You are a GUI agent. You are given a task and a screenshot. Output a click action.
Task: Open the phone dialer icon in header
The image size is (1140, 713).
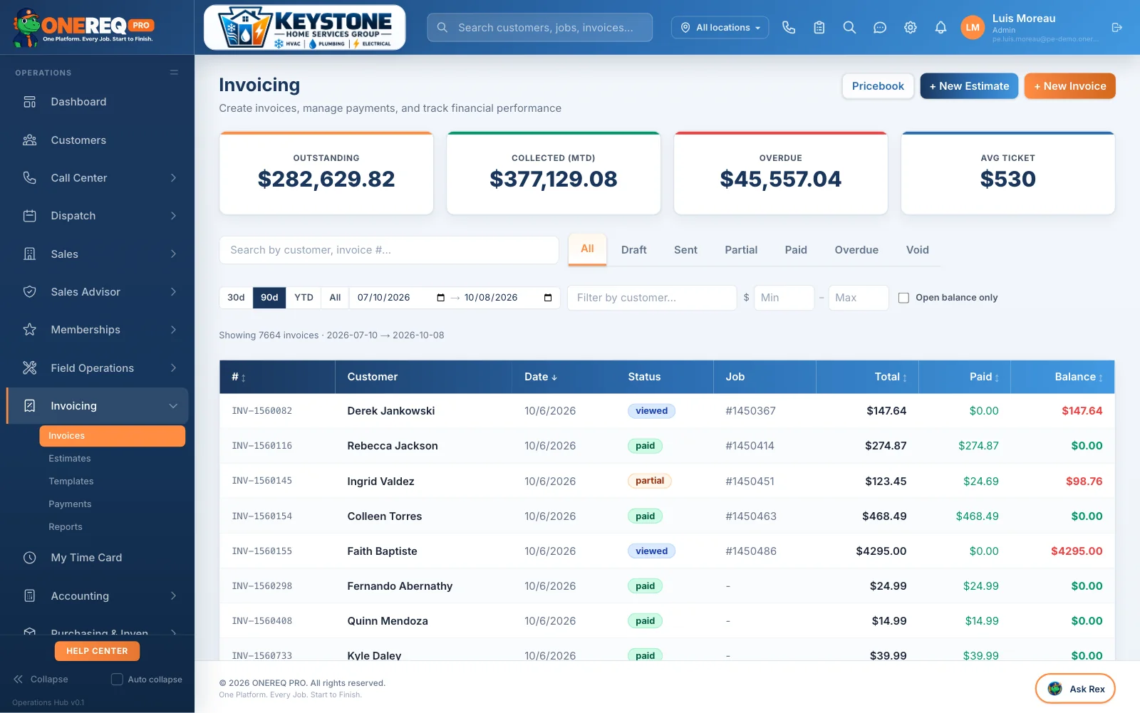click(789, 27)
